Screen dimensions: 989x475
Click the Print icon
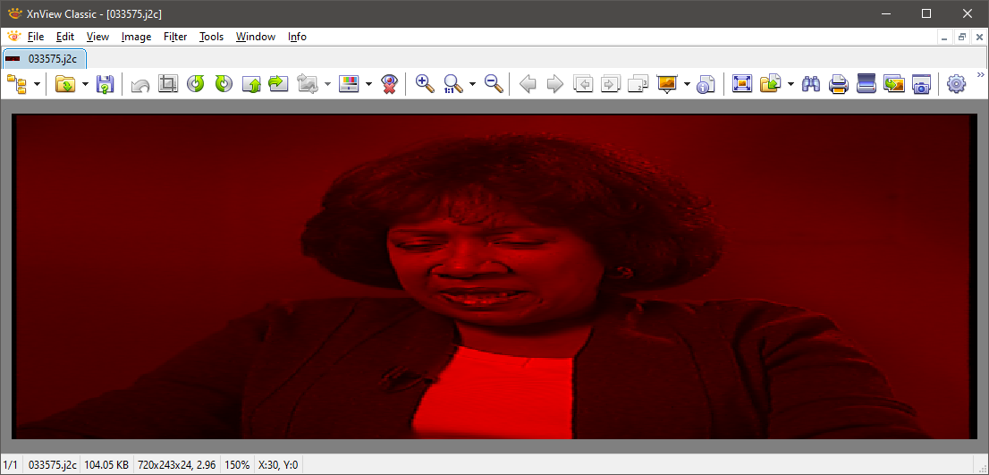click(838, 84)
